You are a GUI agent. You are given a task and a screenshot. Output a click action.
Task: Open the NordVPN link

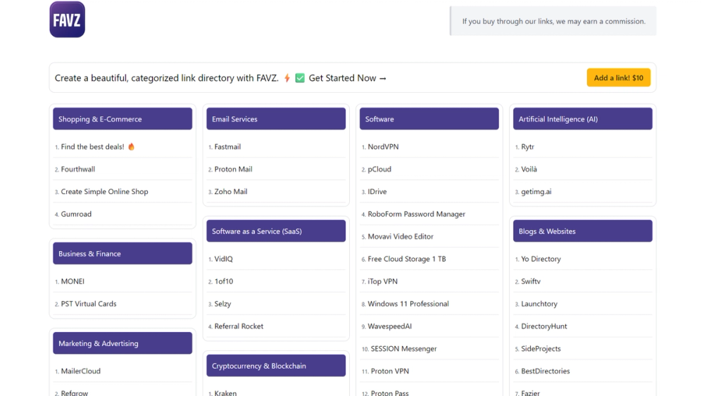(383, 146)
